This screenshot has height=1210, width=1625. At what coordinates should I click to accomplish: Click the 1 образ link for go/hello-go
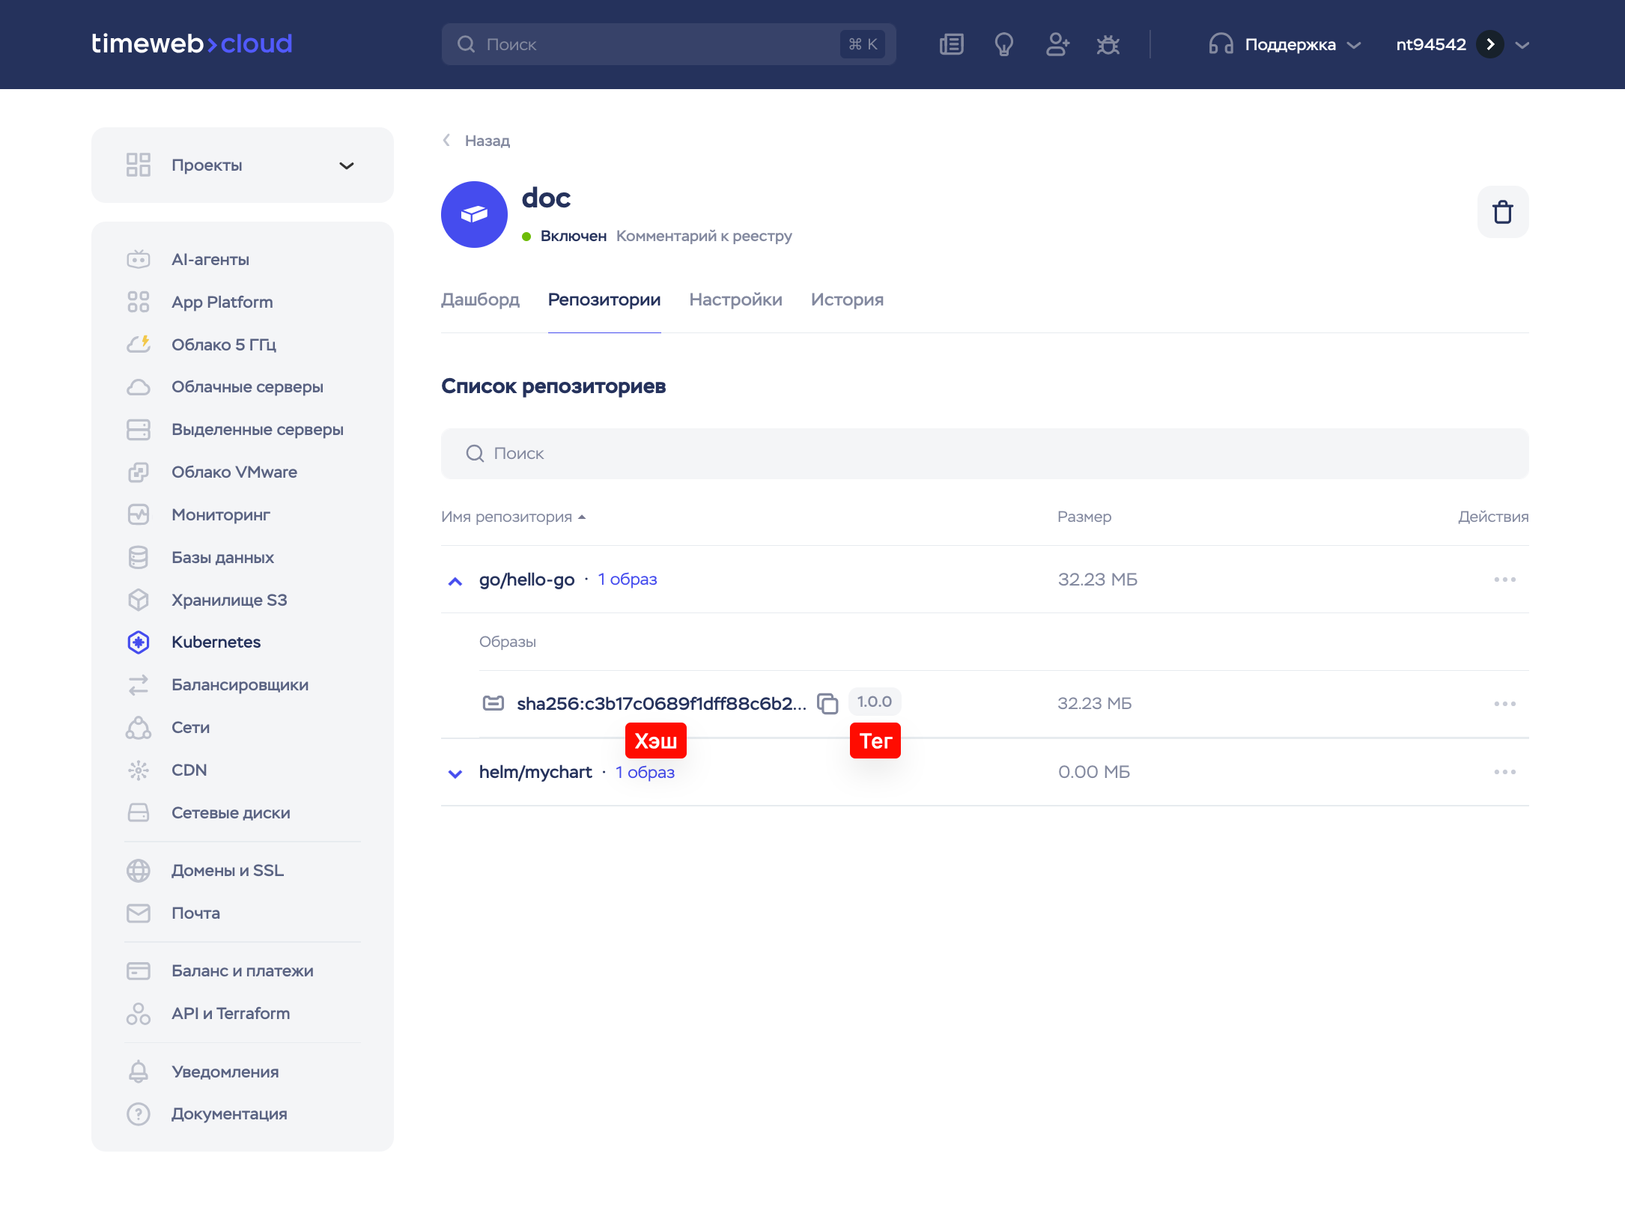[628, 580]
